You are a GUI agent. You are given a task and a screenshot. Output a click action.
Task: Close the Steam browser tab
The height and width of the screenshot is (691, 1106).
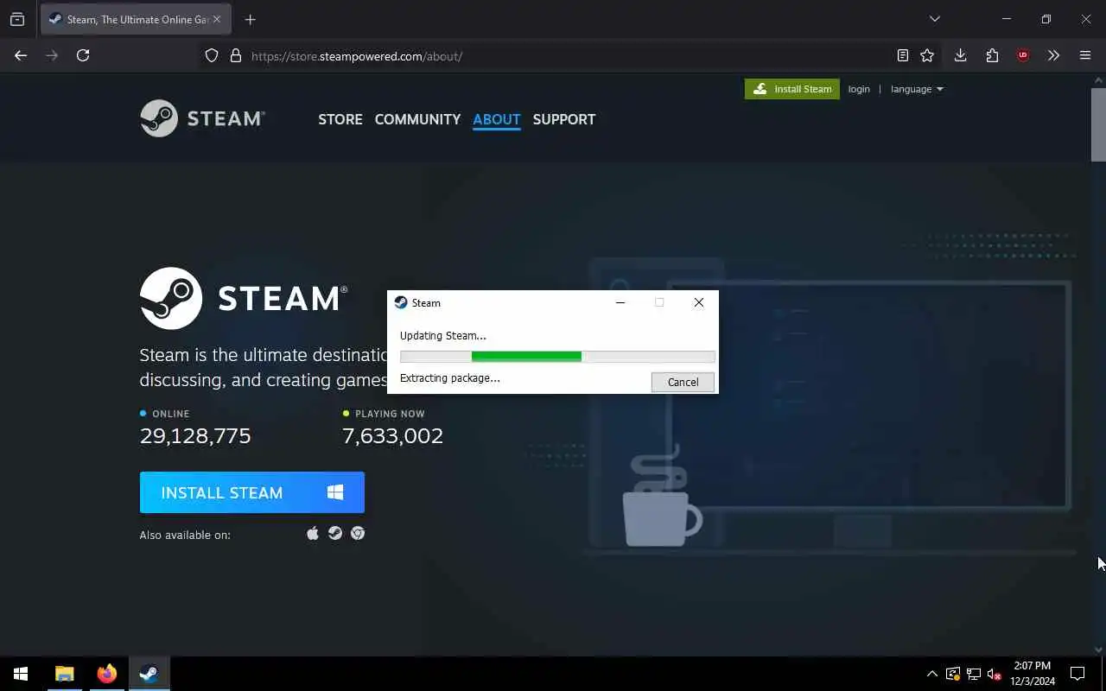(217, 19)
